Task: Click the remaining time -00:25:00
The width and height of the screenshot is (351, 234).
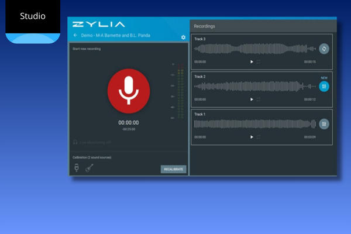Action: pyautogui.click(x=129, y=129)
